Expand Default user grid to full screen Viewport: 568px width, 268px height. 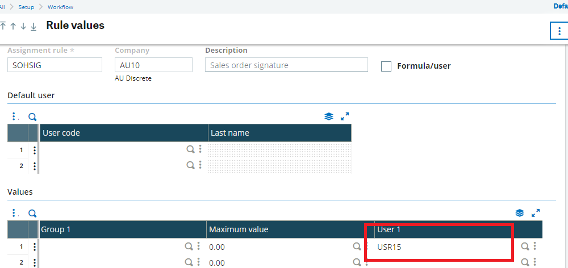(345, 116)
